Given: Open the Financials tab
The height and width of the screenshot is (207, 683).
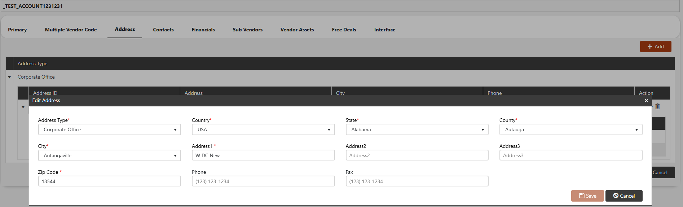Looking at the screenshot, I should [203, 30].
